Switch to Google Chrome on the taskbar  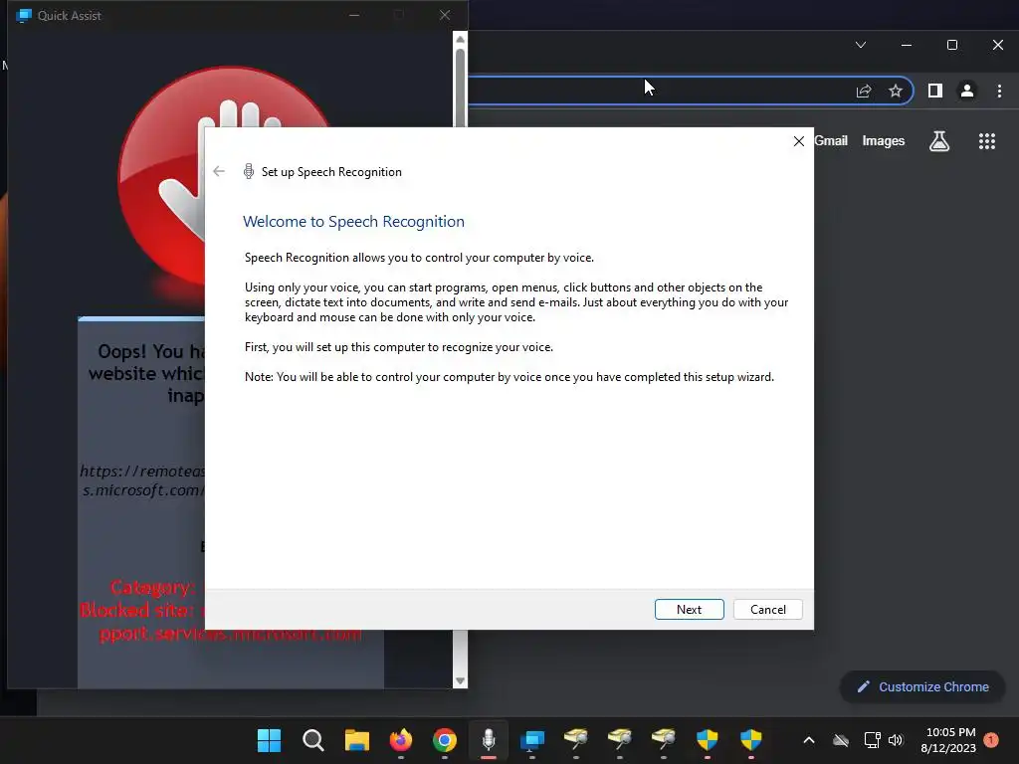445,740
